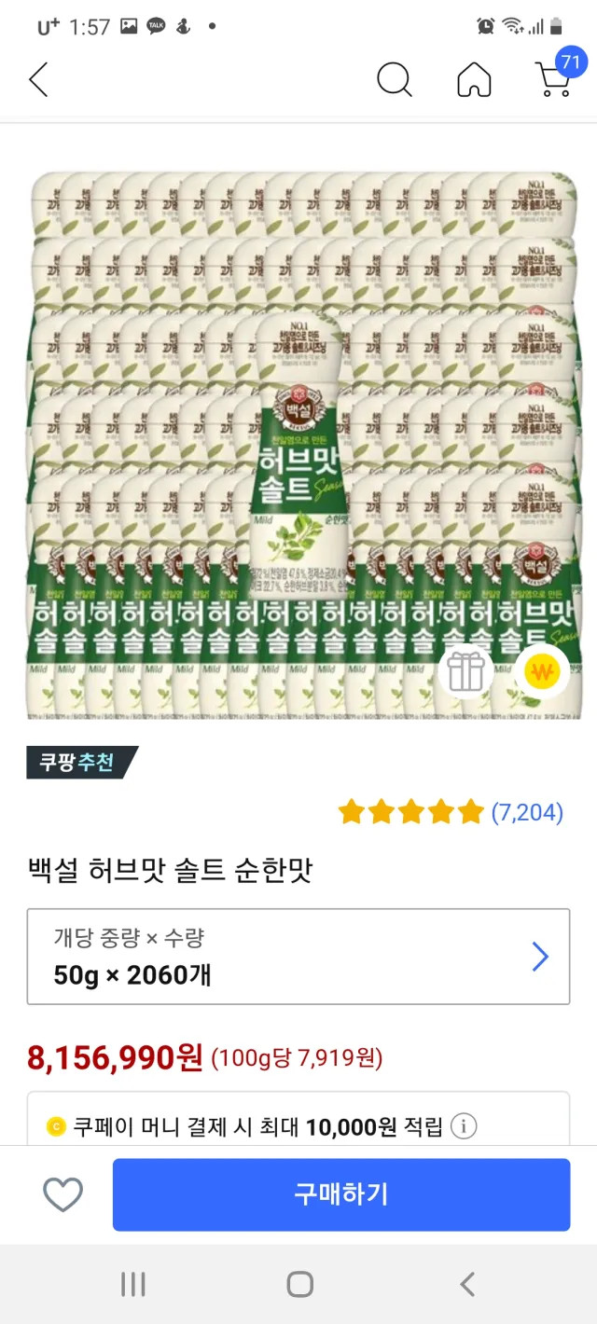Open info icon beside 쿠페이 머니 적립
Image resolution: width=597 pixels, height=1324 pixels.
point(464,1126)
